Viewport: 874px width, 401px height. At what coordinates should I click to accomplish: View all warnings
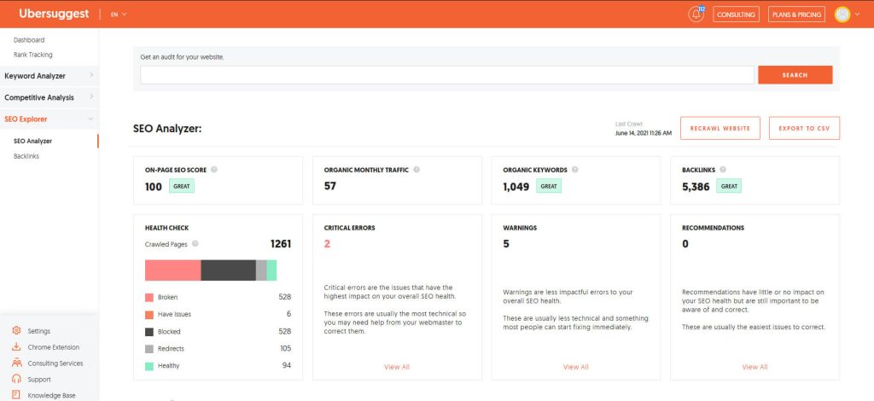tap(576, 367)
